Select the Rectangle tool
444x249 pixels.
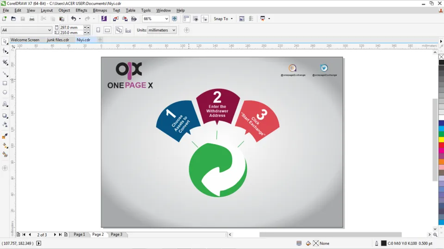[x=5, y=83]
